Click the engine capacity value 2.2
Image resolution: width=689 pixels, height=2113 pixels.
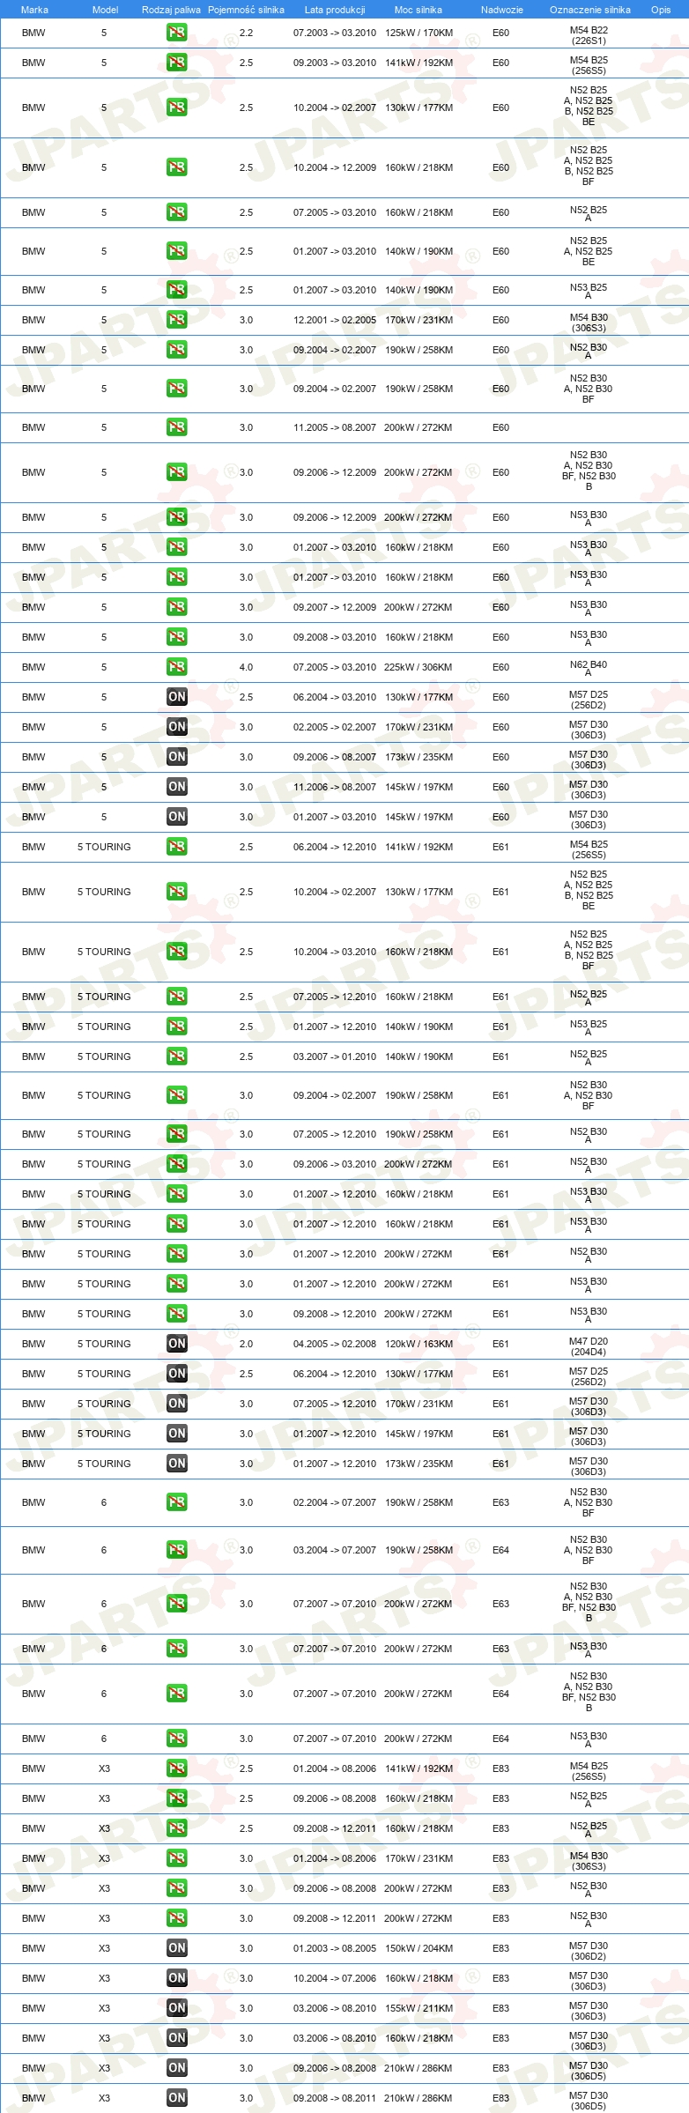pyautogui.click(x=246, y=33)
